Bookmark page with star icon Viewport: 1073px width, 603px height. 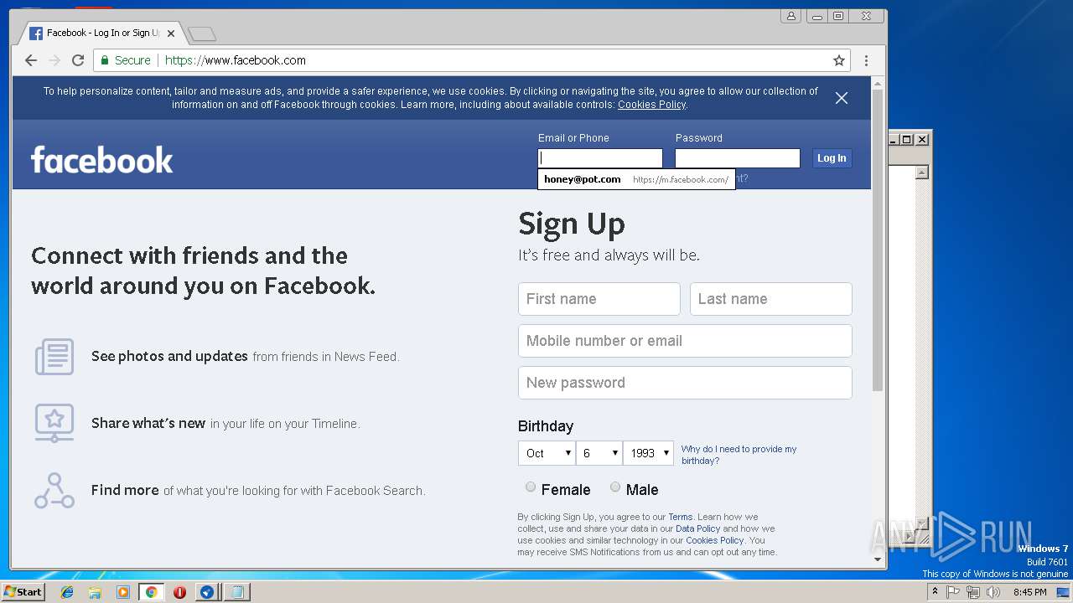pos(838,60)
